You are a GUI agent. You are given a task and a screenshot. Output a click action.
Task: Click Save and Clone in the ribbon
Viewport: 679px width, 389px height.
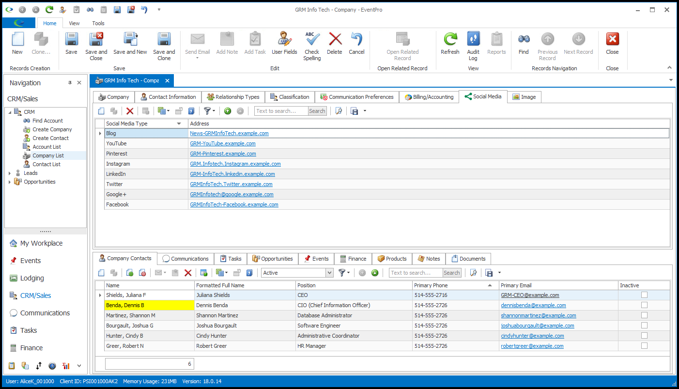[x=164, y=40]
